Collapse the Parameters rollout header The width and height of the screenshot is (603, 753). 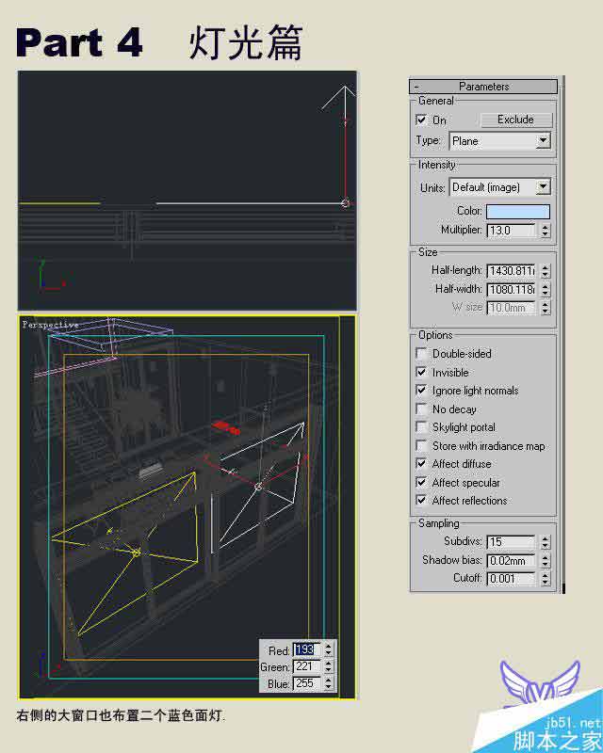[483, 87]
